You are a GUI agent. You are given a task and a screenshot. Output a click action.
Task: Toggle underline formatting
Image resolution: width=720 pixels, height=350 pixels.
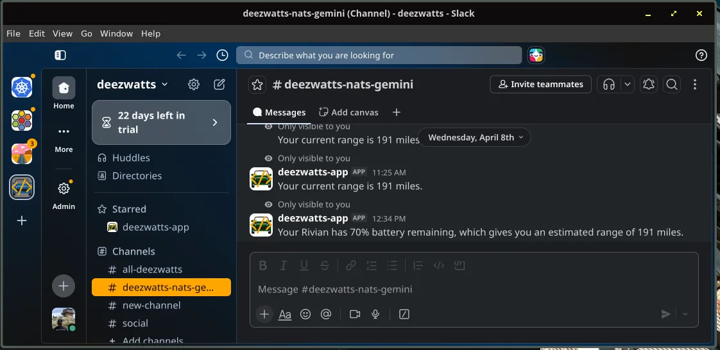pos(304,265)
